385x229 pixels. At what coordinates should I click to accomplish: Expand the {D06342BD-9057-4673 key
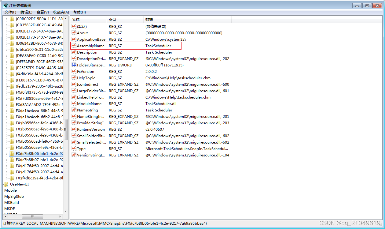click(6, 43)
